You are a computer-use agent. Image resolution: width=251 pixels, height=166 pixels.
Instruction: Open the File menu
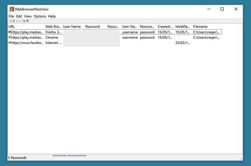[11, 16]
